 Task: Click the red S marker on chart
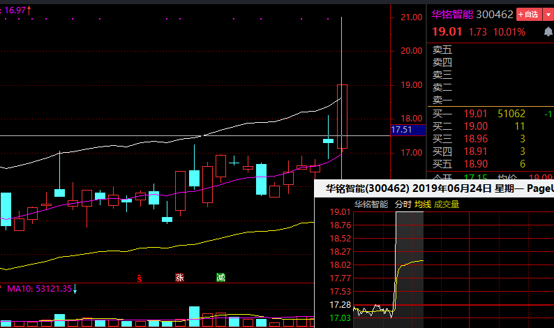tap(140, 278)
